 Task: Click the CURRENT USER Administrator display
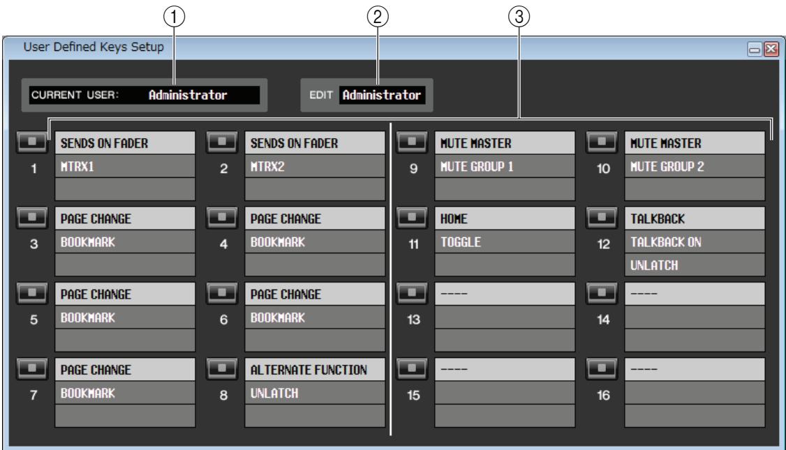tap(144, 95)
